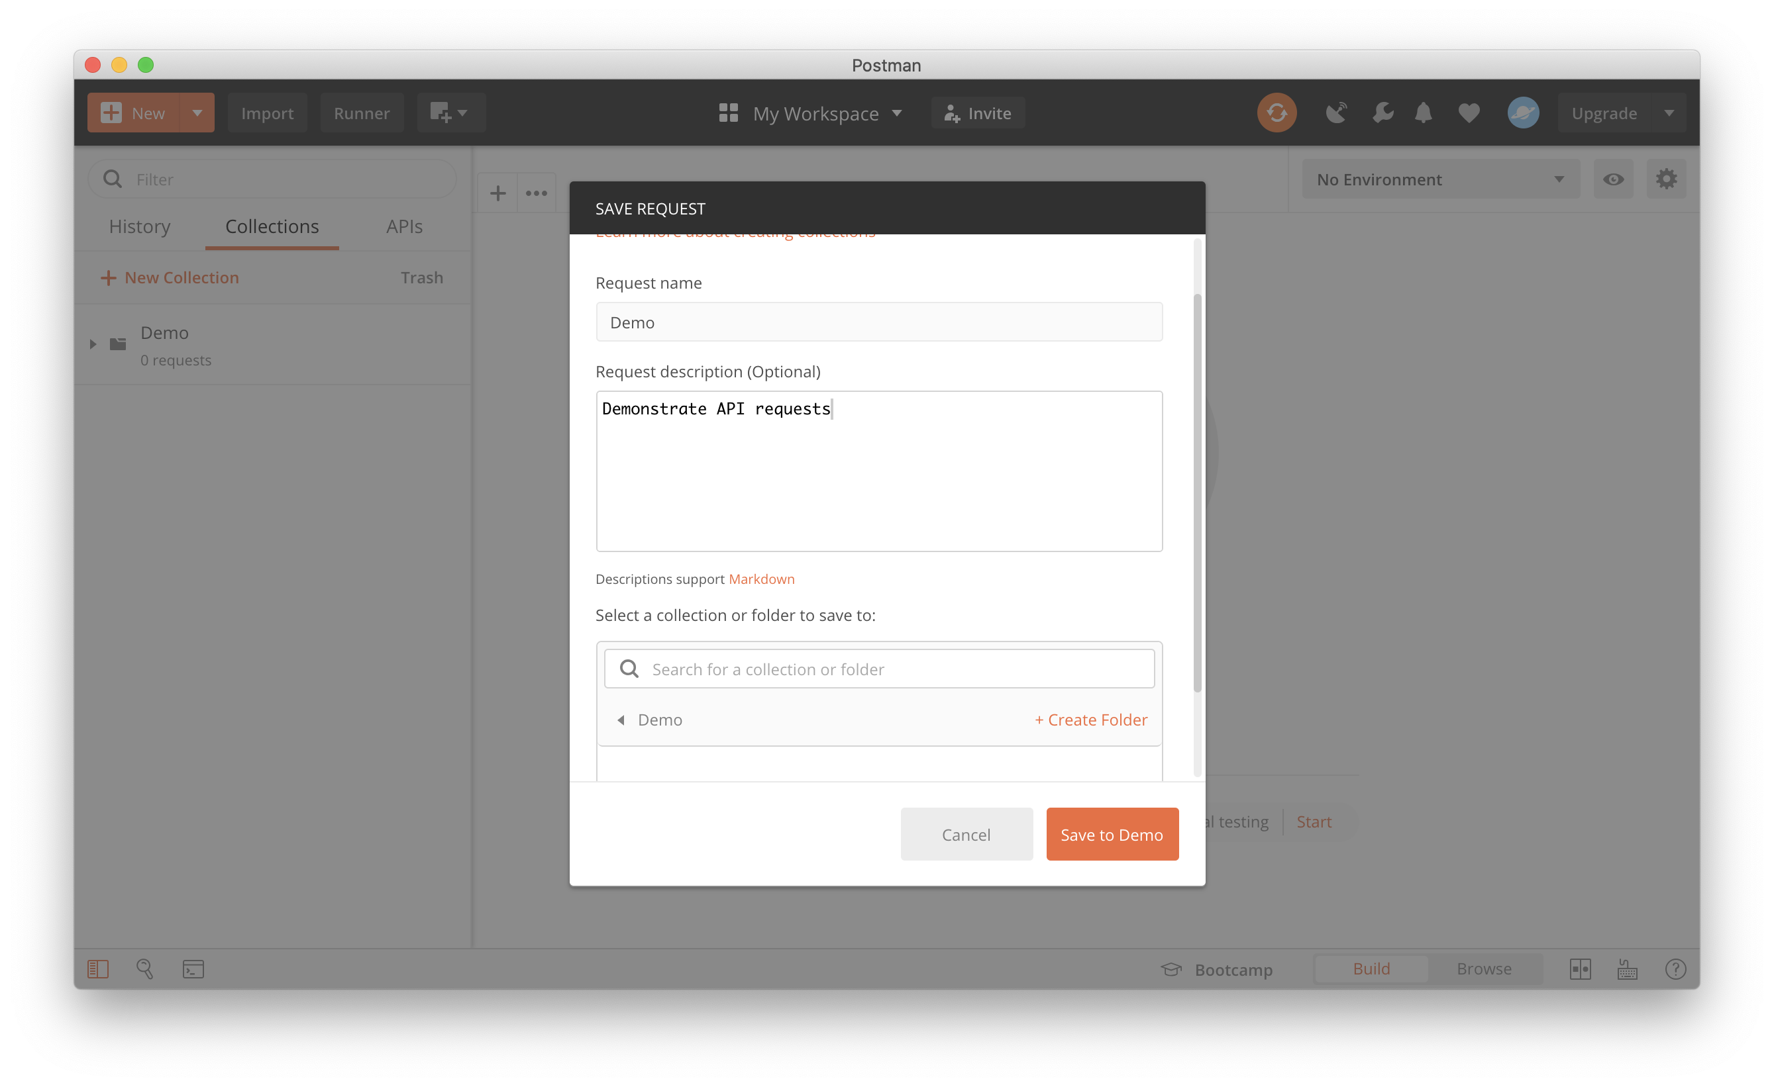Viewport: 1774px width, 1087px height.
Task: Switch to the History tab
Action: (x=140, y=226)
